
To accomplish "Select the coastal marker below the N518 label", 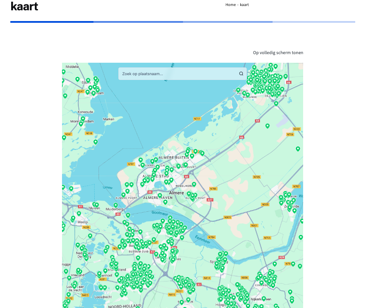I will (96, 141).
